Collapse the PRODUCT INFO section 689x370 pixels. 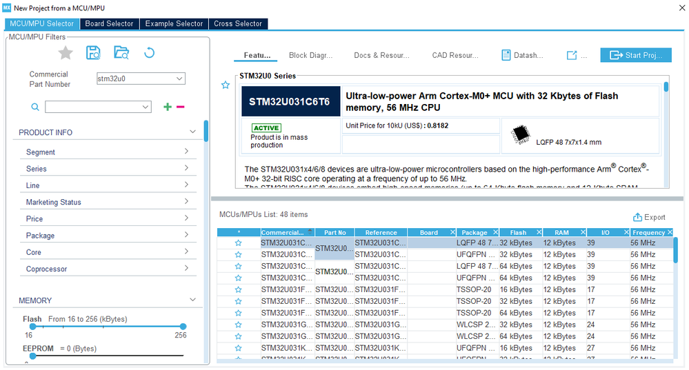coord(192,132)
